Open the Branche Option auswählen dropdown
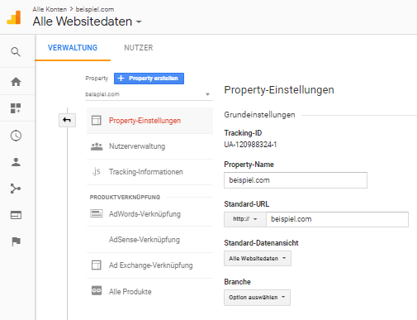The width and height of the screenshot is (417, 320). point(257,298)
